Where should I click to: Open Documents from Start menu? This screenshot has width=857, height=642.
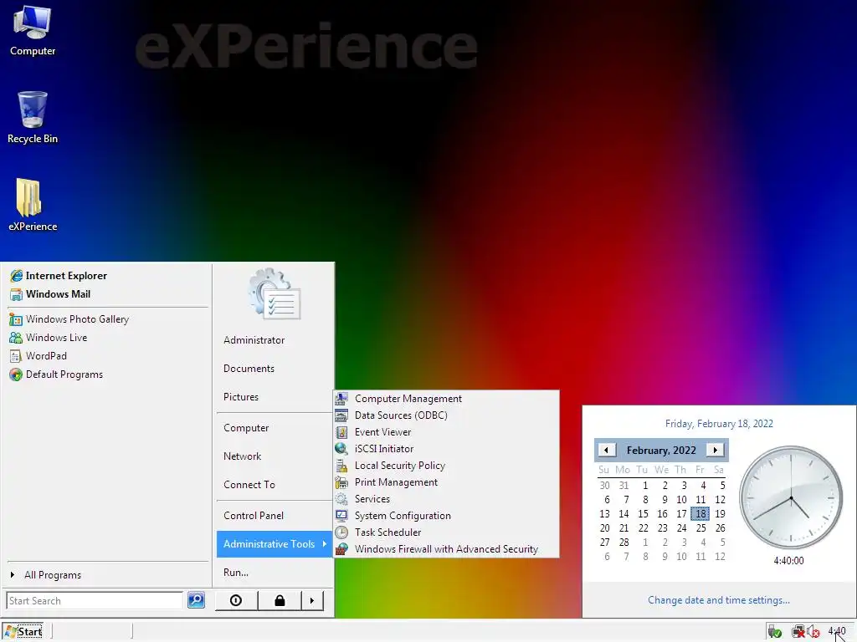[x=249, y=369]
